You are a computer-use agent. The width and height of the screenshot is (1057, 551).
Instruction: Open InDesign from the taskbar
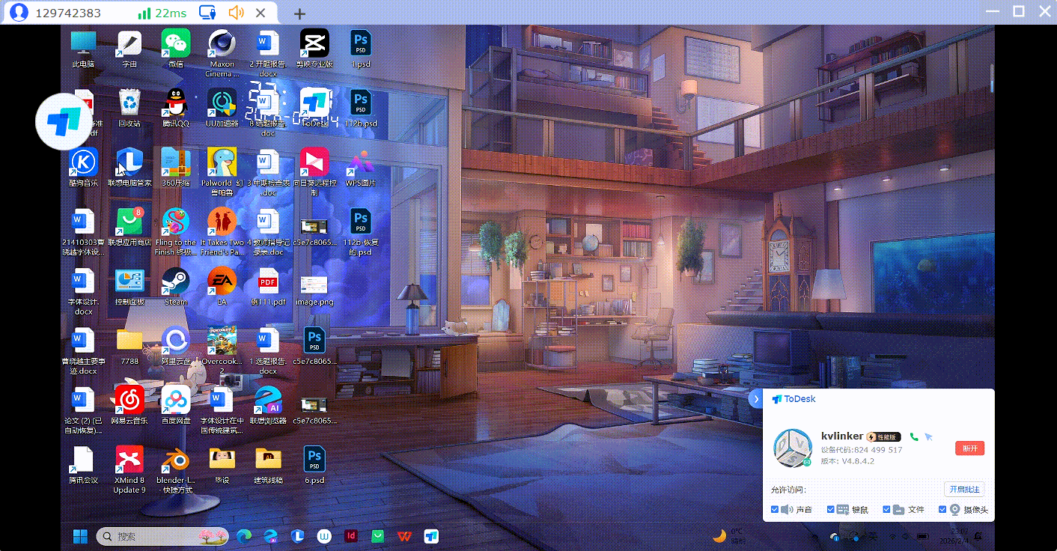[x=350, y=536]
